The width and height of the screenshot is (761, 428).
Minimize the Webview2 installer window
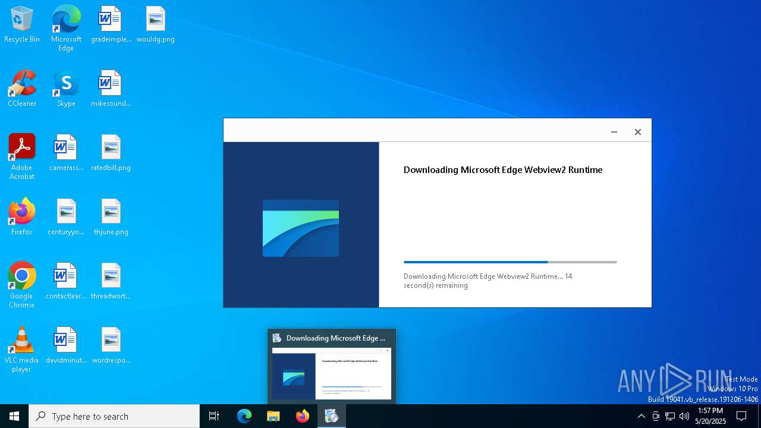(614, 132)
